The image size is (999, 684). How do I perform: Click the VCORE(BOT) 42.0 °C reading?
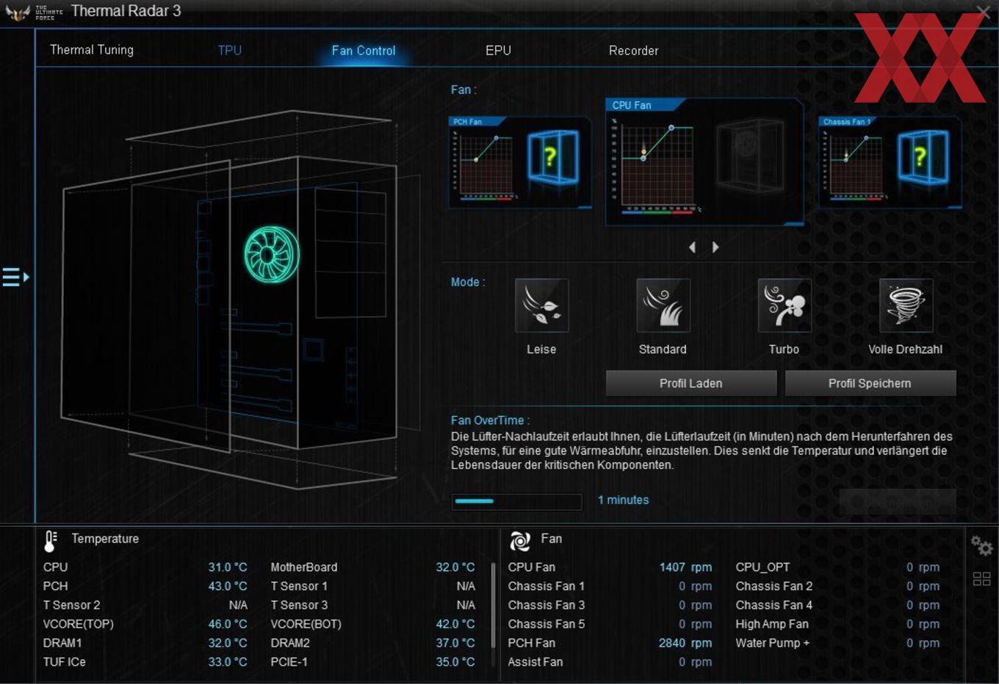(455, 625)
